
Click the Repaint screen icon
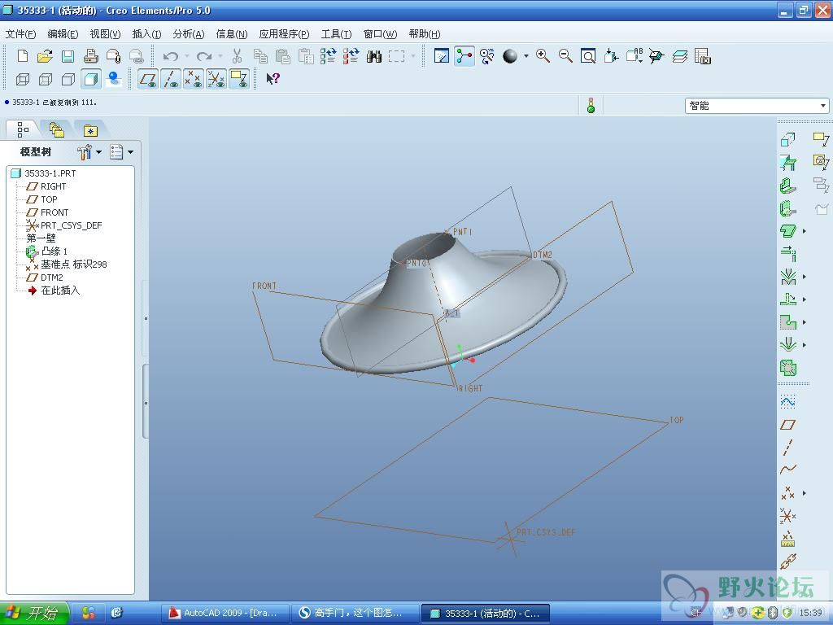442,56
